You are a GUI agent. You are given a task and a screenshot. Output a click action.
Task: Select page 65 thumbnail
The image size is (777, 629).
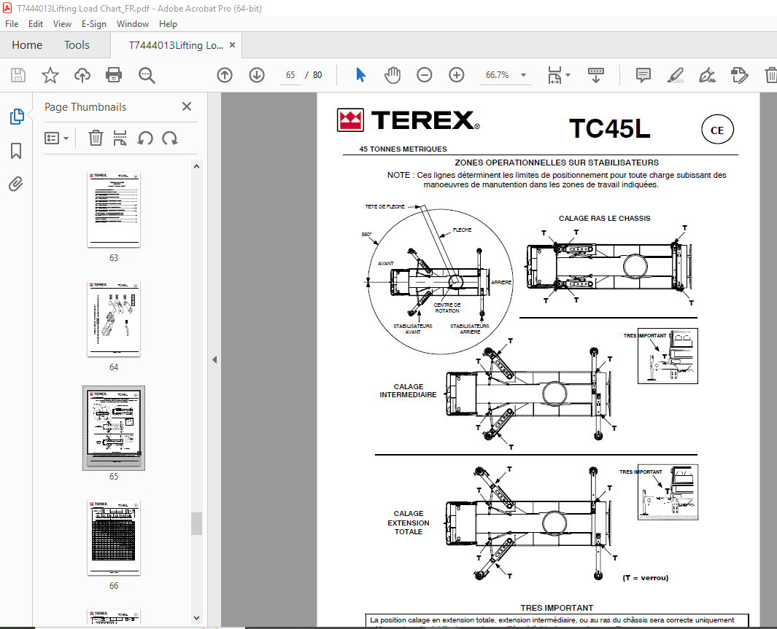pyautogui.click(x=114, y=428)
